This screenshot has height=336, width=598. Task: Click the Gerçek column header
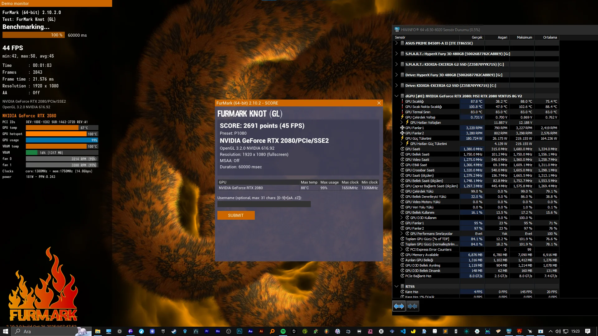pos(472,37)
